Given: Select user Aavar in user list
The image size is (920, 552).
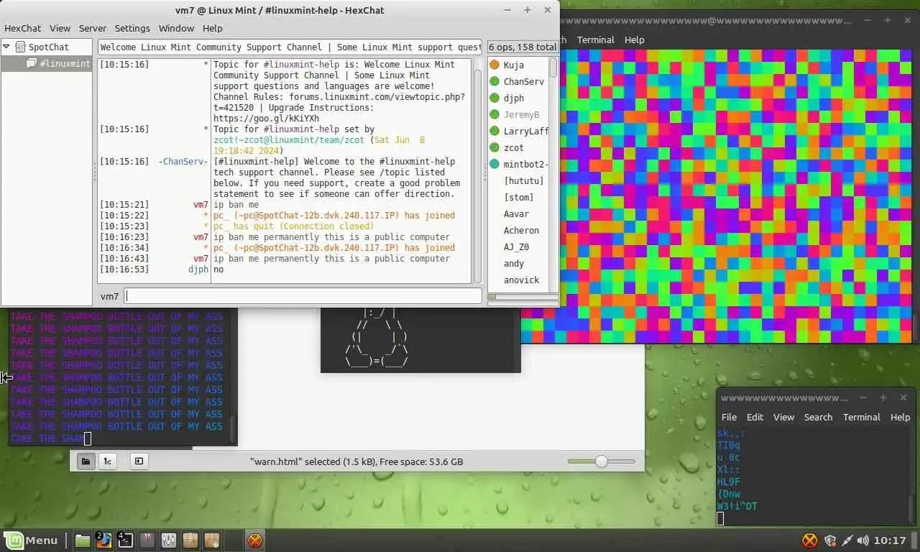Looking at the screenshot, I should 516,213.
